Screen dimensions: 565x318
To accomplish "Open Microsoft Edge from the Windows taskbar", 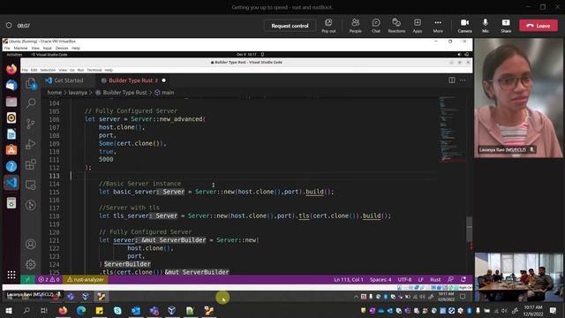I will pyautogui.click(x=81, y=310).
